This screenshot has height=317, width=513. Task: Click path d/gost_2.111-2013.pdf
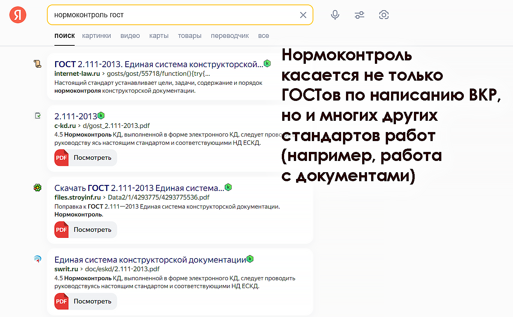pos(116,126)
